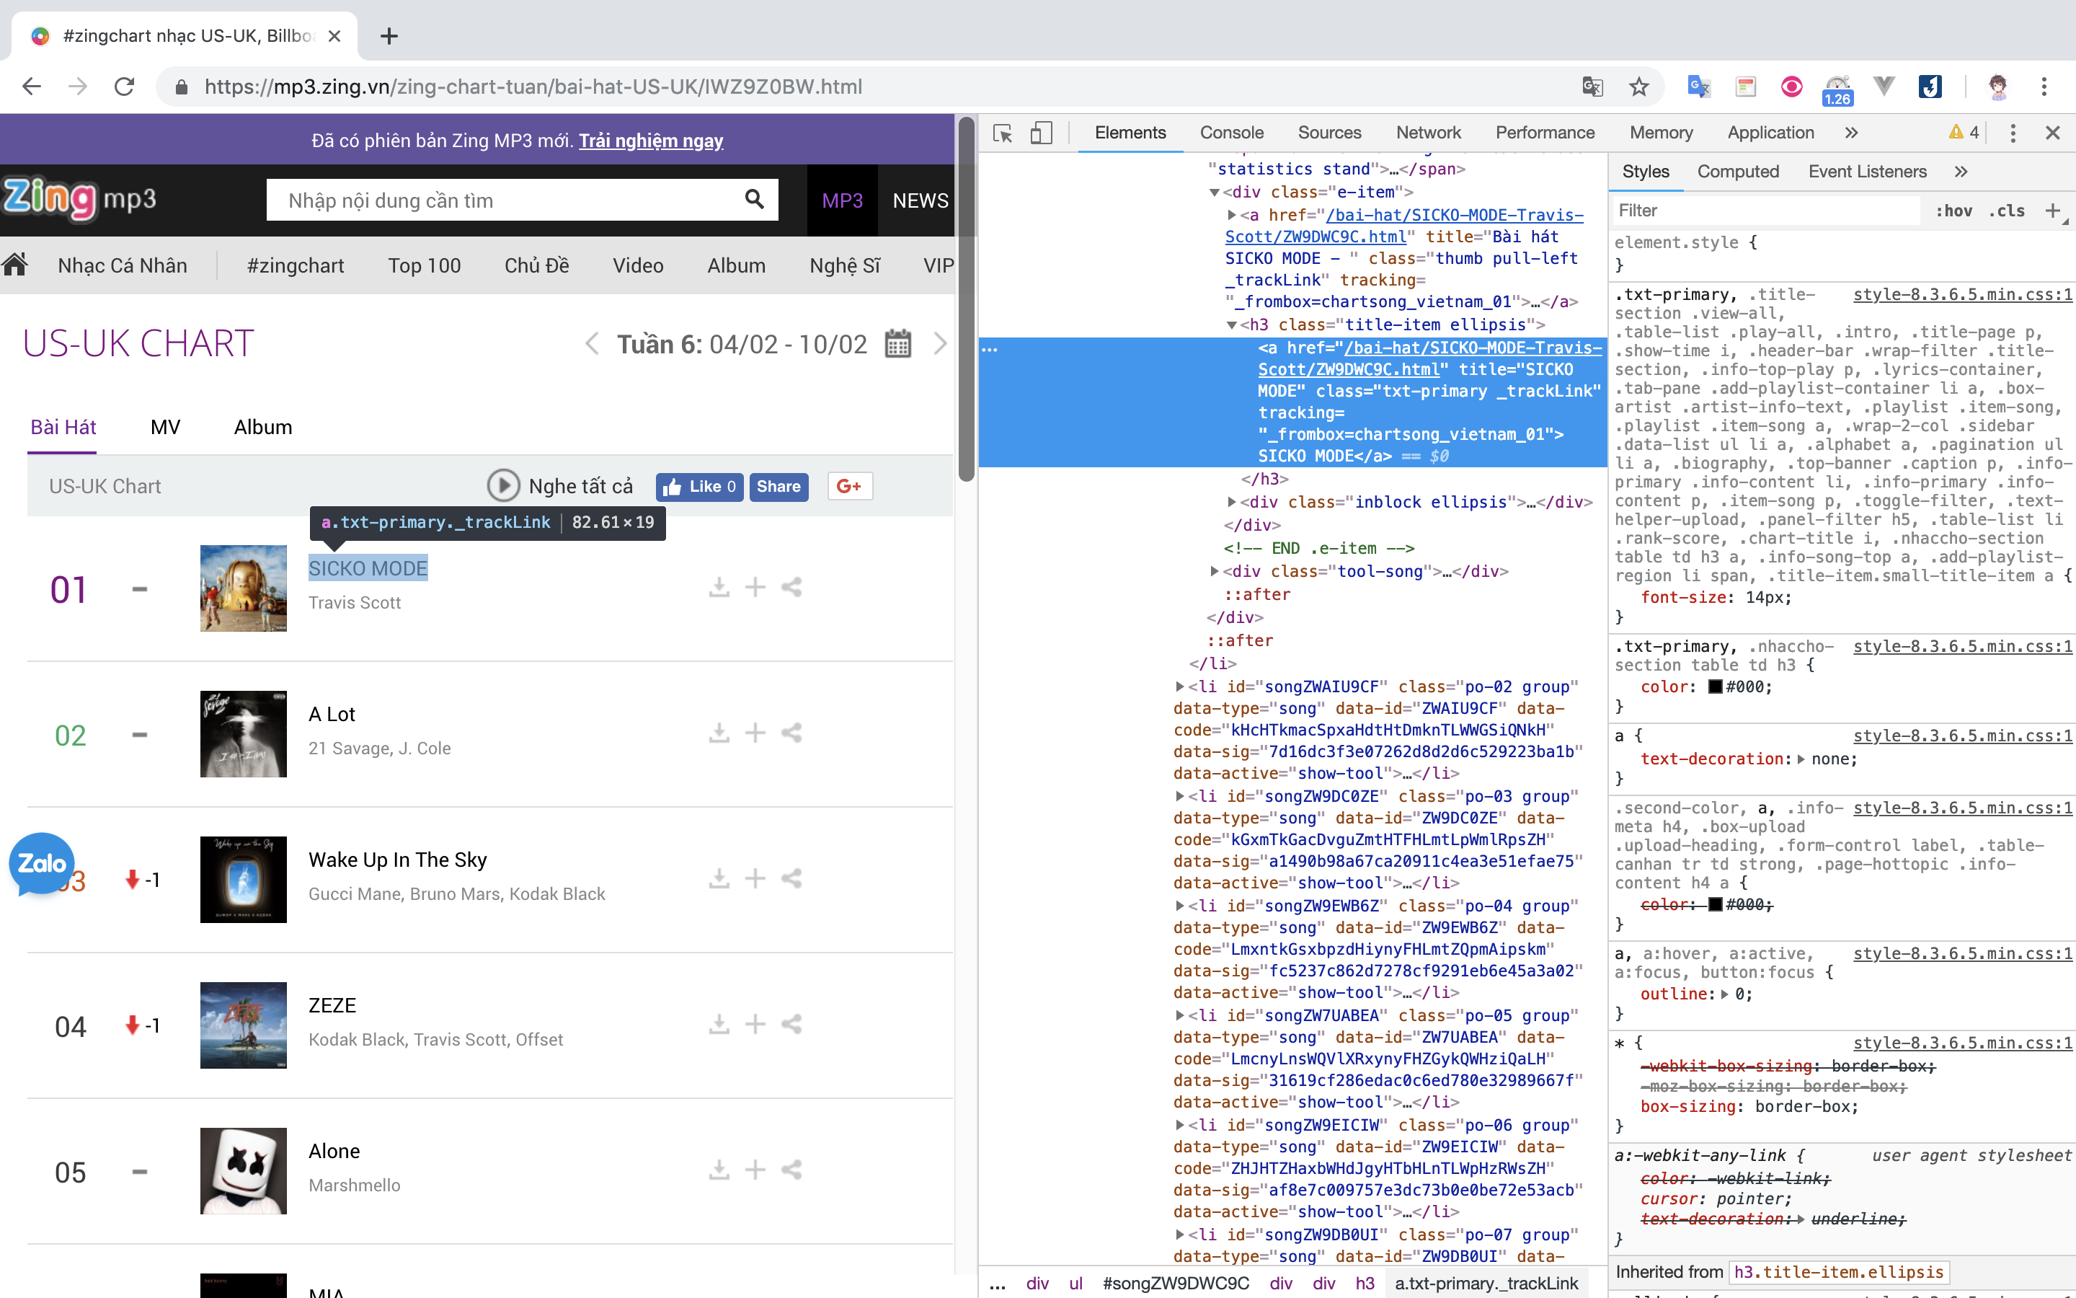Toggle the :hov element state pane
This screenshot has height=1298, width=2076.
1953,211
